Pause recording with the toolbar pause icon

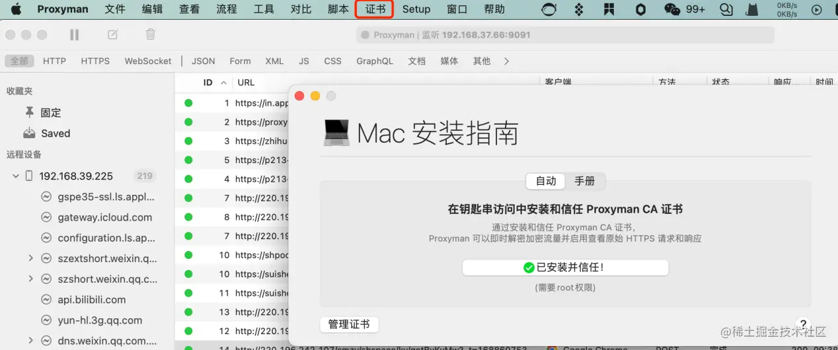[74, 34]
